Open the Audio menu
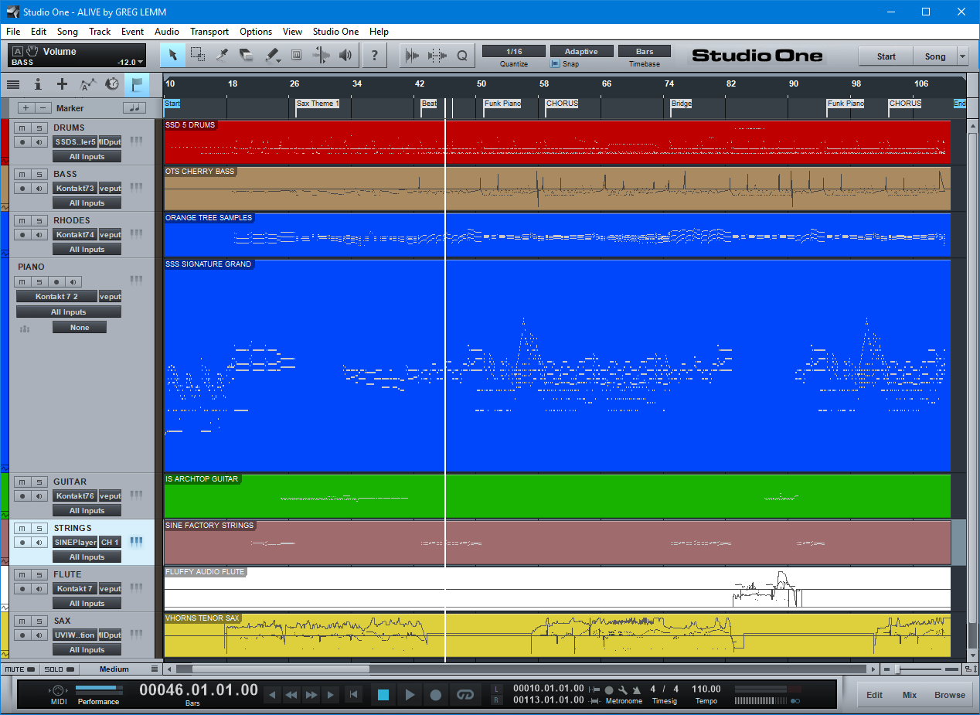980x715 pixels. [x=167, y=32]
